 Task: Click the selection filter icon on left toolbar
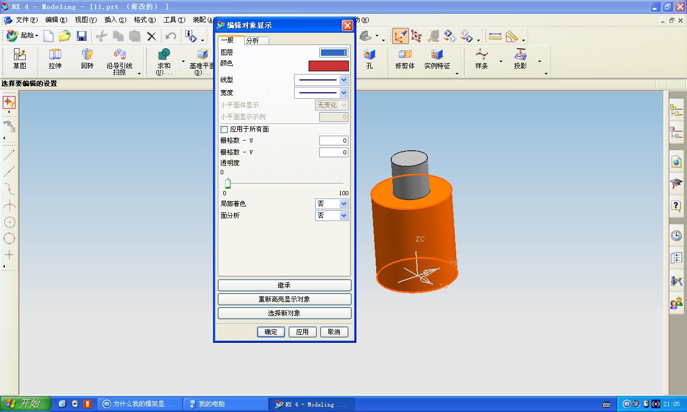tap(9, 102)
